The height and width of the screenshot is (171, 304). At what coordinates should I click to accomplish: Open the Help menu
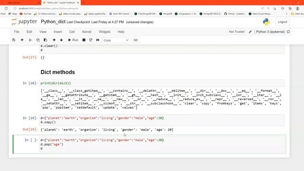click(x=121, y=32)
